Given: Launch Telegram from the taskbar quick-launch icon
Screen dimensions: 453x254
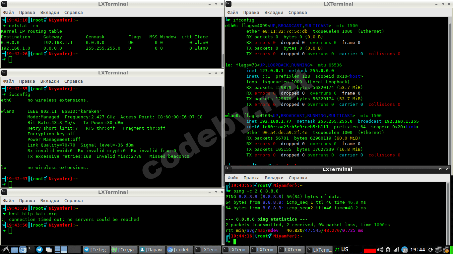Looking at the screenshot, I should (x=39, y=250).
